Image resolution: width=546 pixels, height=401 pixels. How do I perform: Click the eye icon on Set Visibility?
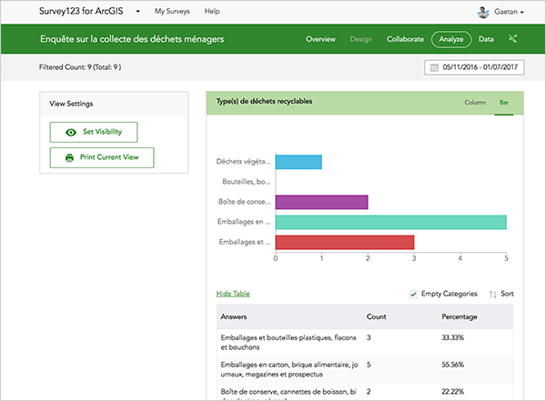click(70, 132)
